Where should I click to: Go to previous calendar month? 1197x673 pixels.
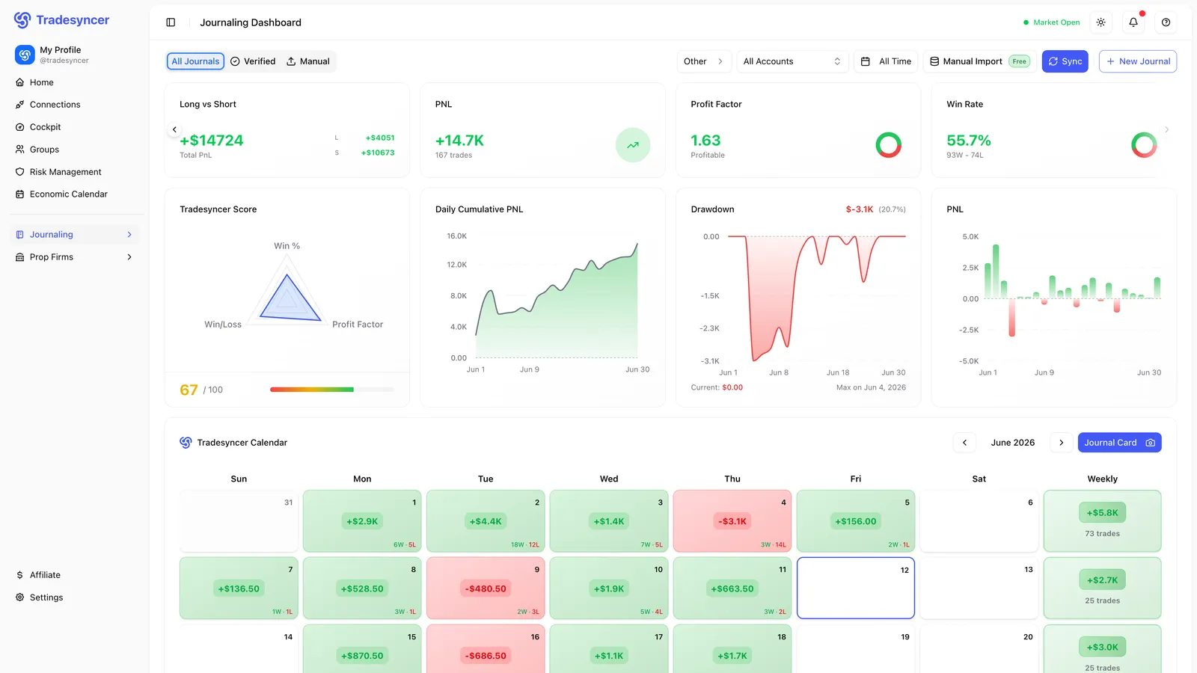click(964, 443)
